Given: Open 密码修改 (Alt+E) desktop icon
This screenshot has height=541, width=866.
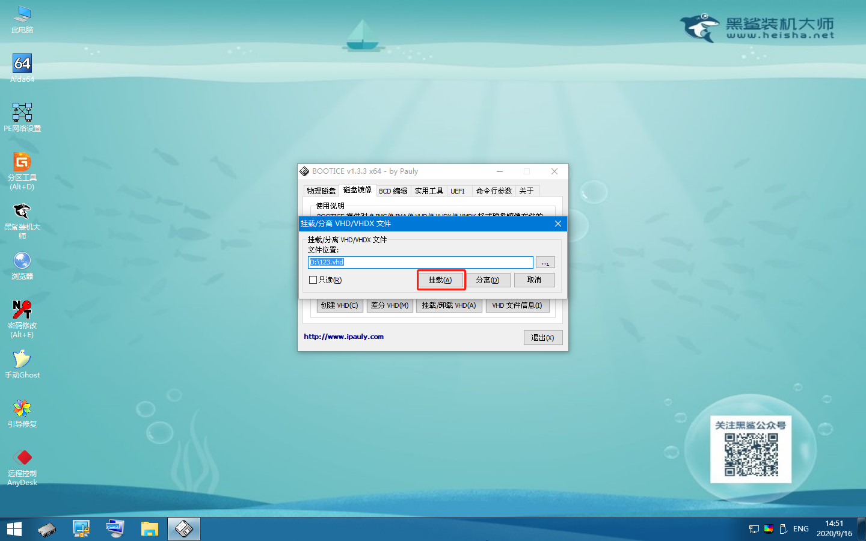Looking at the screenshot, I should (x=22, y=319).
